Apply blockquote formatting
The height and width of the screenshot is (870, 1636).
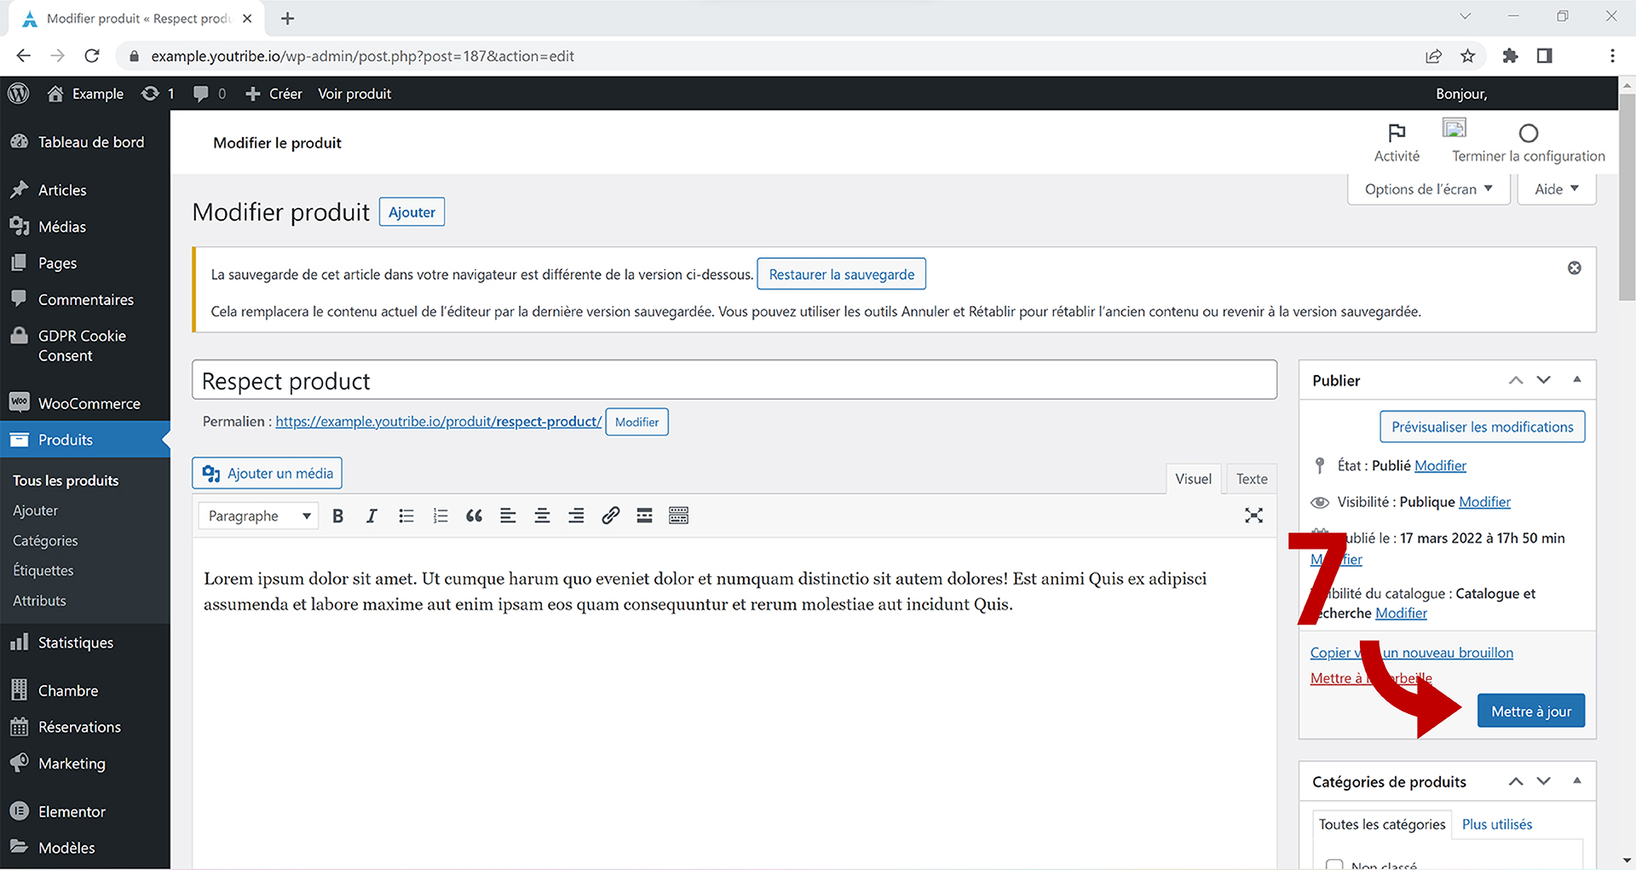[x=474, y=516]
